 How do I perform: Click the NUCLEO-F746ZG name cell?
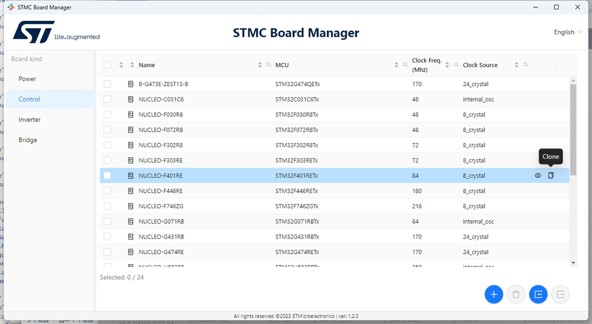pyautogui.click(x=161, y=206)
